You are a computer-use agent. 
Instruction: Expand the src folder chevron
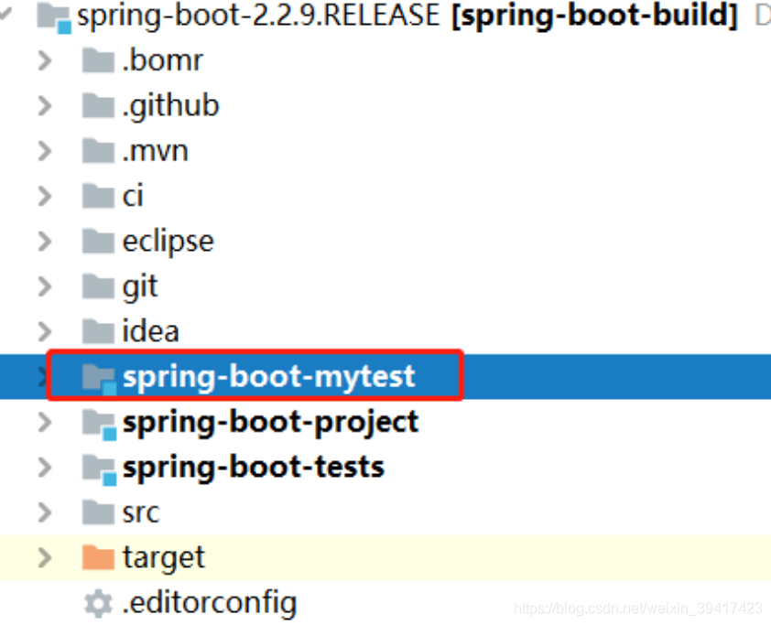coord(45,513)
